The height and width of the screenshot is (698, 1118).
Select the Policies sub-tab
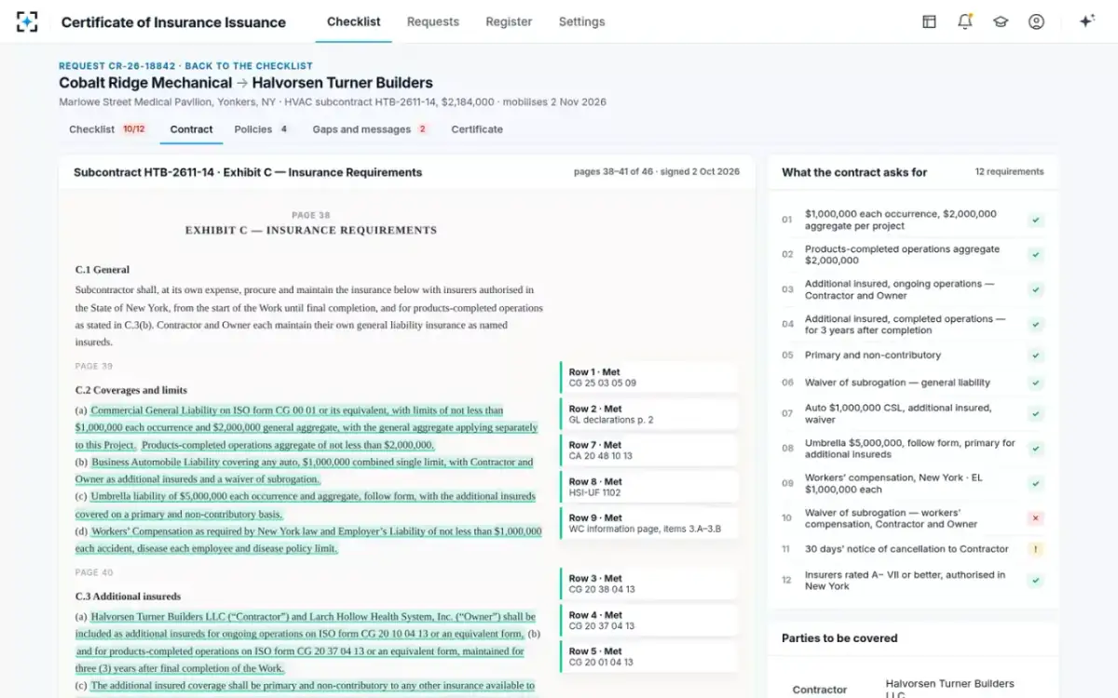point(261,129)
